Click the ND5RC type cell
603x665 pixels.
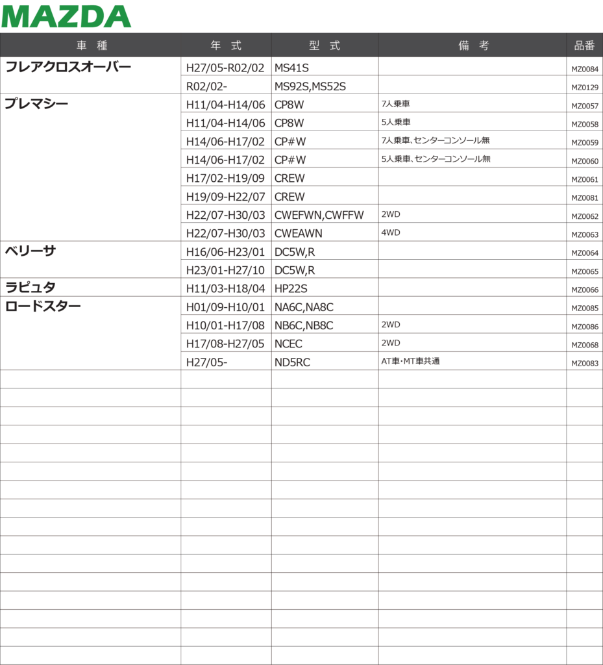(x=292, y=362)
